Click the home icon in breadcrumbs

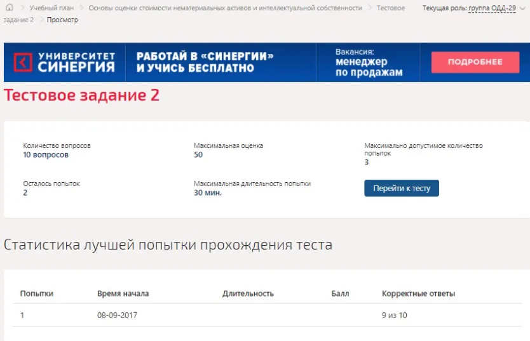point(10,7)
